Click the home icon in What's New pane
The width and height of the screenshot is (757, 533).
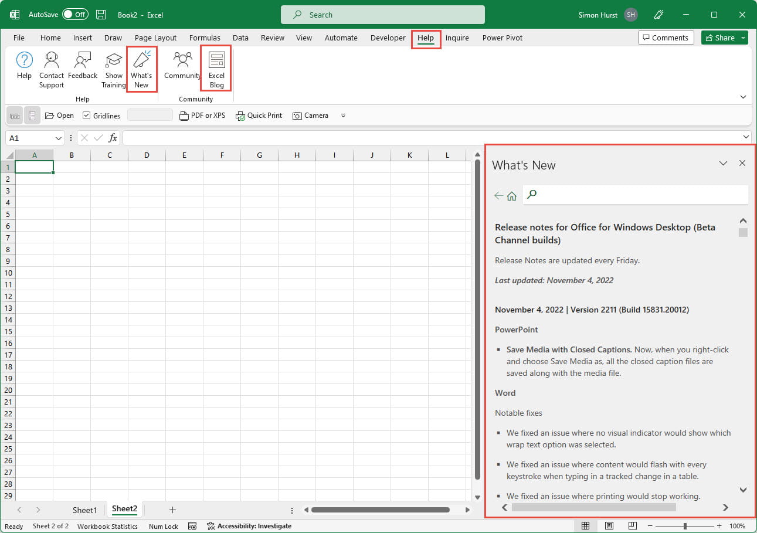pos(512,196)
